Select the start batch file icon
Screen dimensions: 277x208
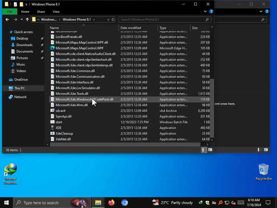52,122
